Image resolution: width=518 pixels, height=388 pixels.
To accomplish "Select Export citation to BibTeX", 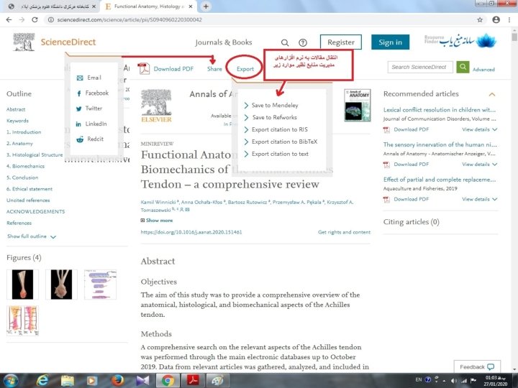I will click(281, 142).
